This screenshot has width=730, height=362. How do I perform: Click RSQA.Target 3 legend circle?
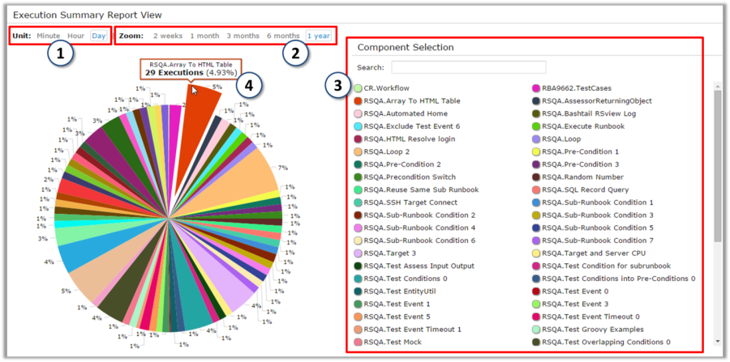tap(358, 253)
